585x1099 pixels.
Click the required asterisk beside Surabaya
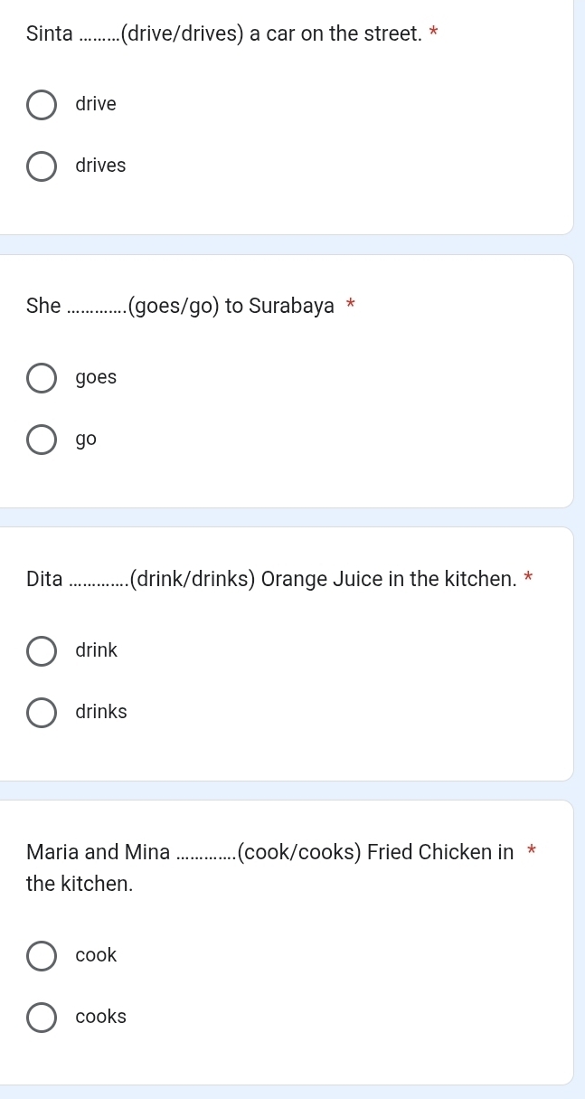tap(351, 306)
